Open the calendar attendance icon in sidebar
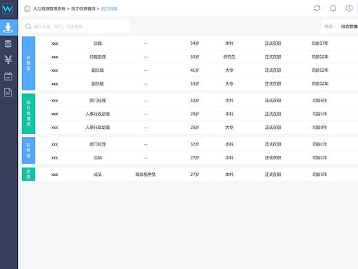This screenshot has width=358, height=269. click(x=8, y=76)
